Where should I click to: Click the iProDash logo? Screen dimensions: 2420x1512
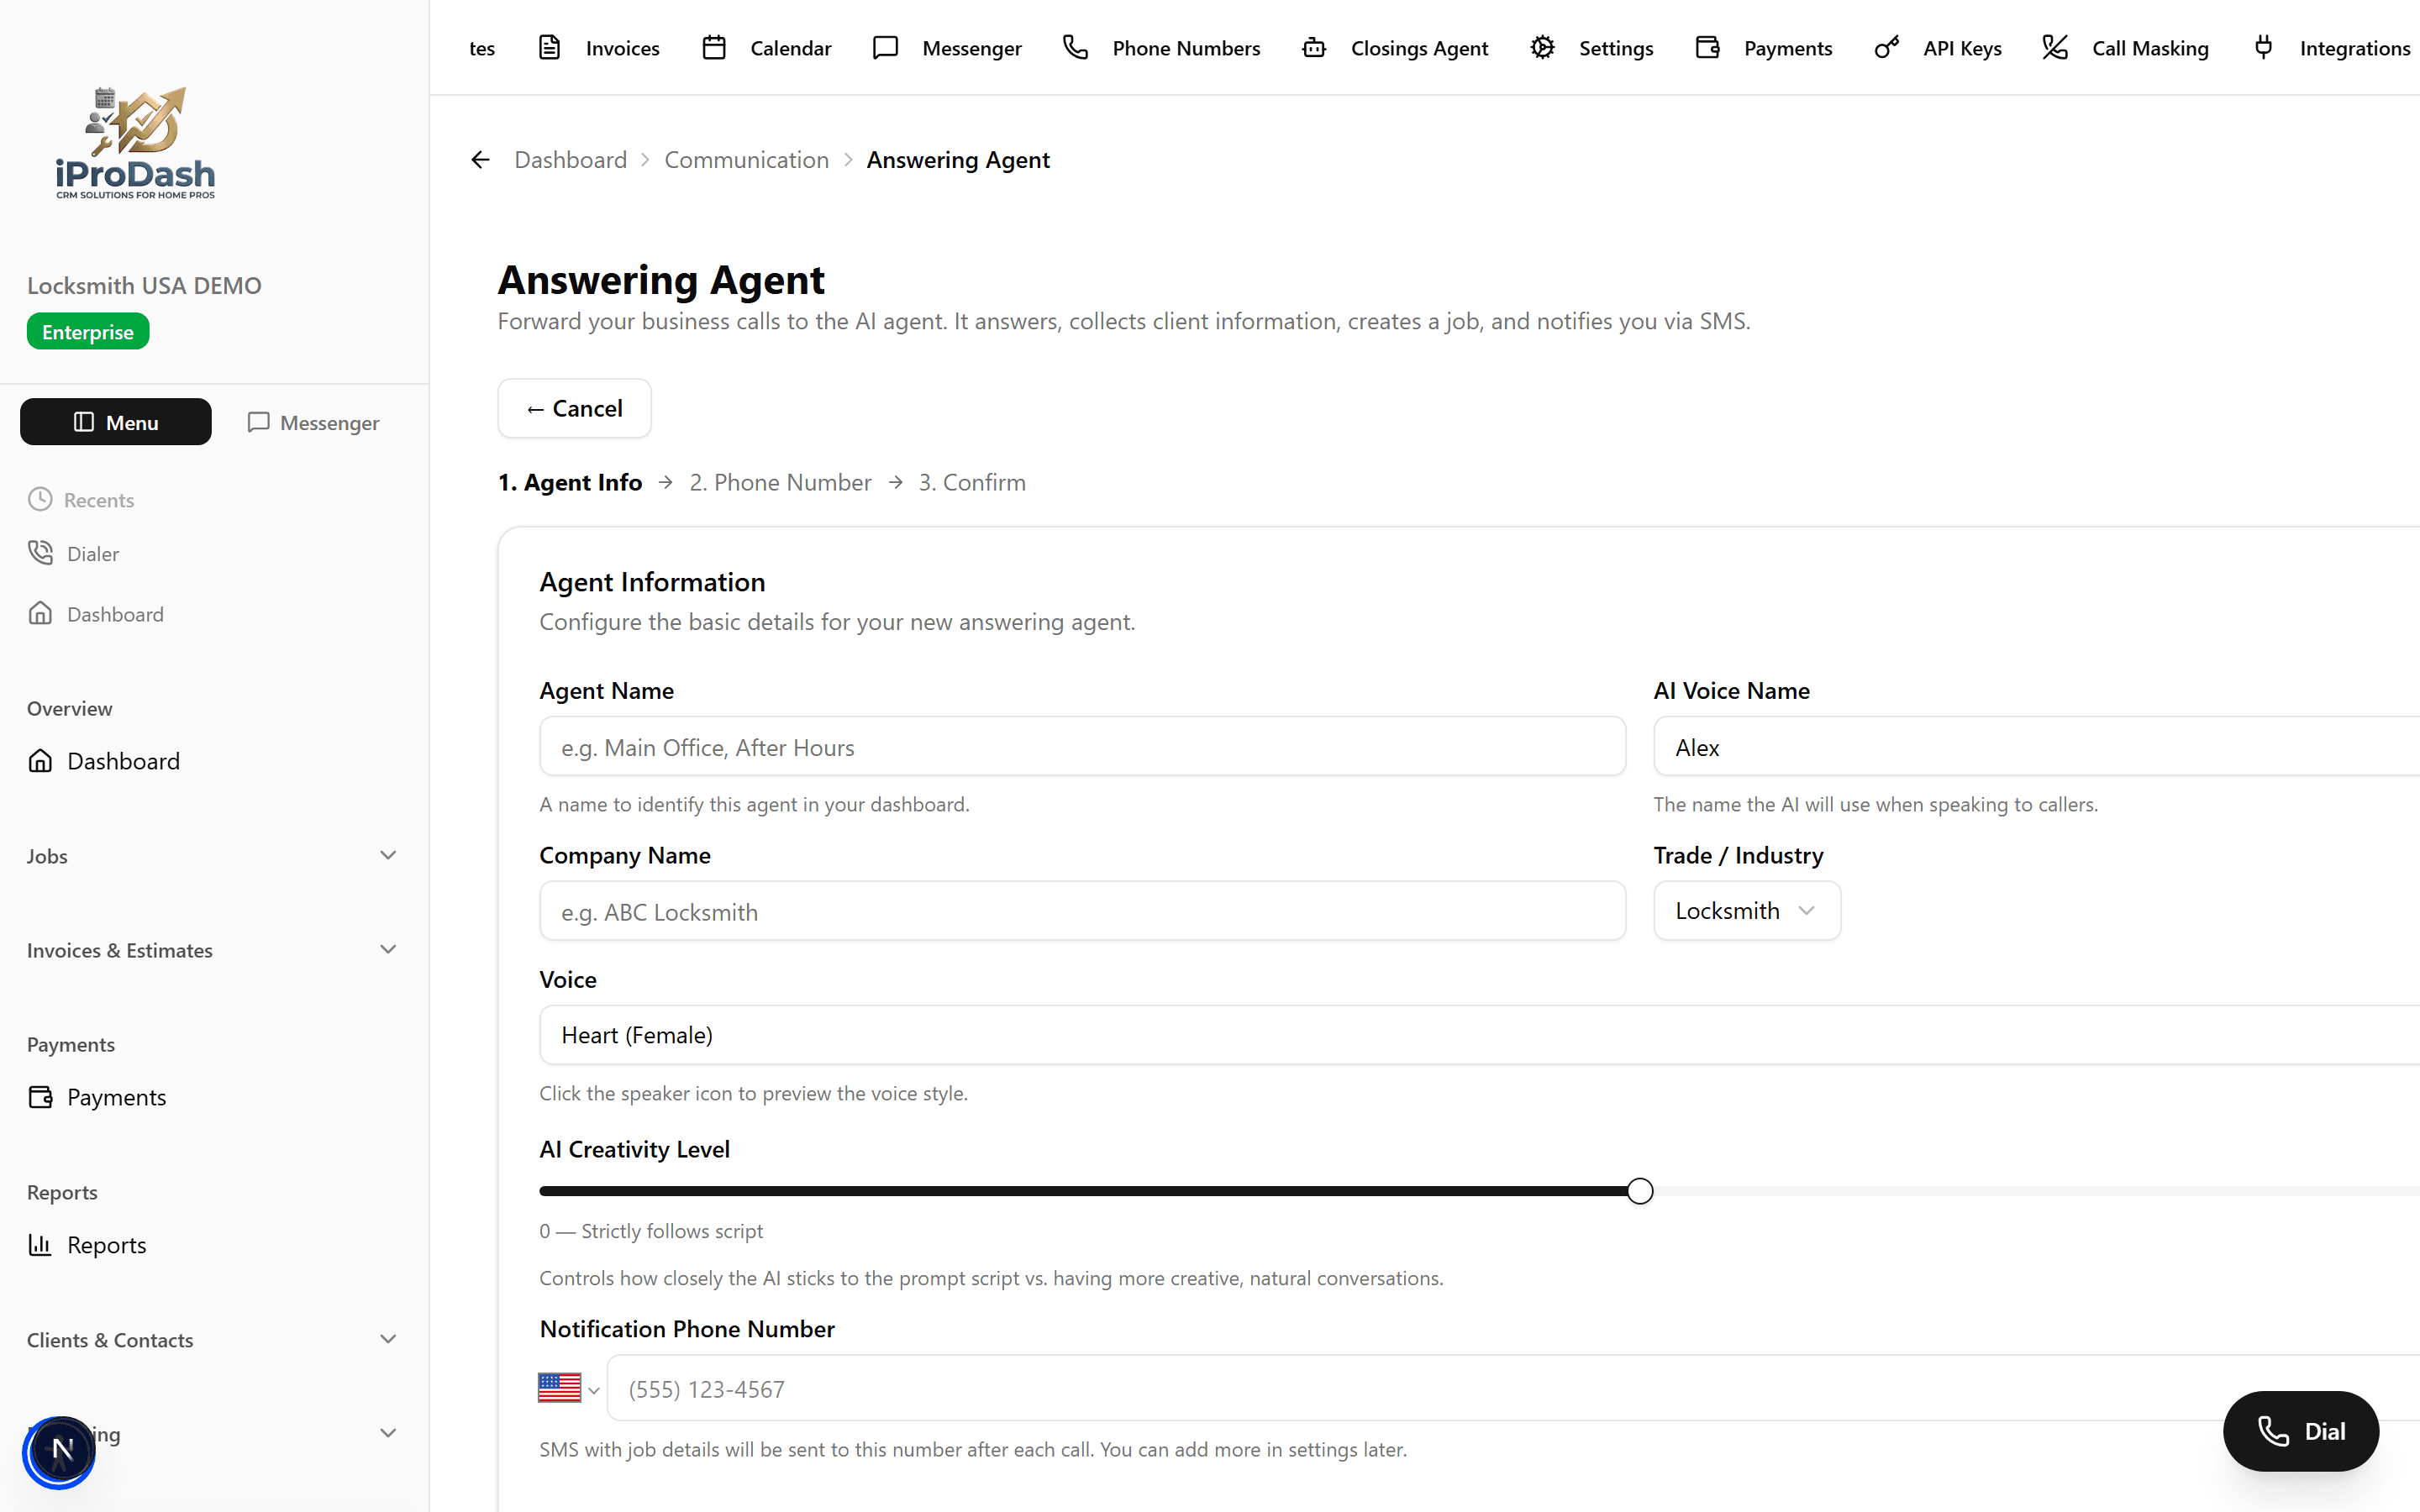click(x=135, y=143)
